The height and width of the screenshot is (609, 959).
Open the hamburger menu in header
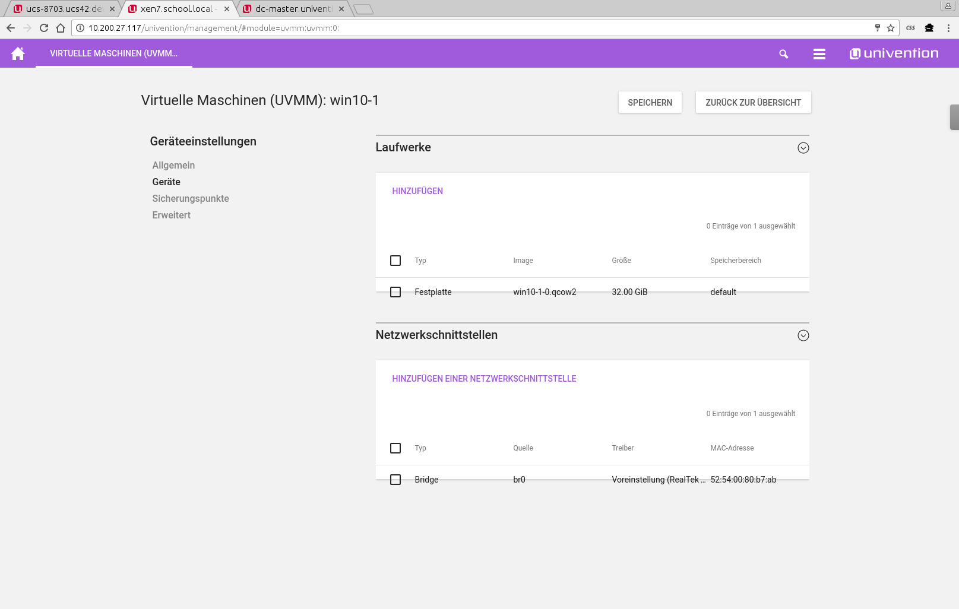[819, 54]
